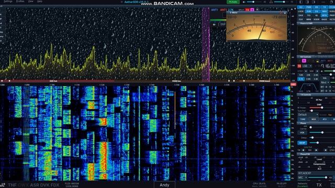Decrease the Low Cut value with the left arrow

click(x=303, y=150)
